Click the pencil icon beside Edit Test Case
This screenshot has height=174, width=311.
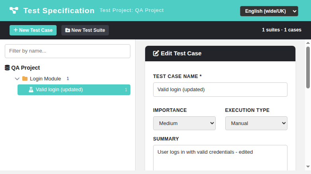click(156, 53)
